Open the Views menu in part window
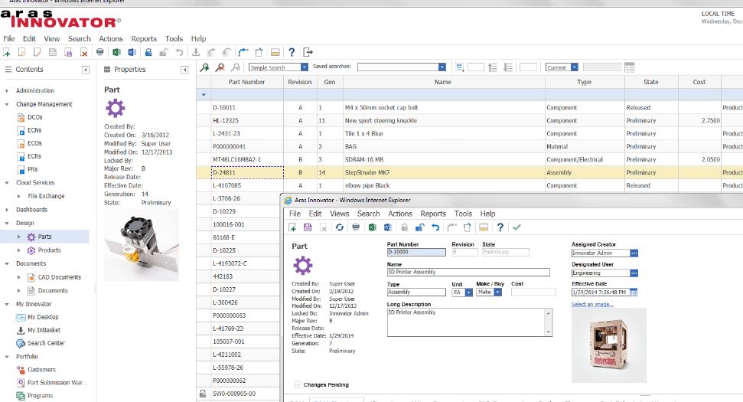This screenshot has height=402, width=743. (339, 214)
